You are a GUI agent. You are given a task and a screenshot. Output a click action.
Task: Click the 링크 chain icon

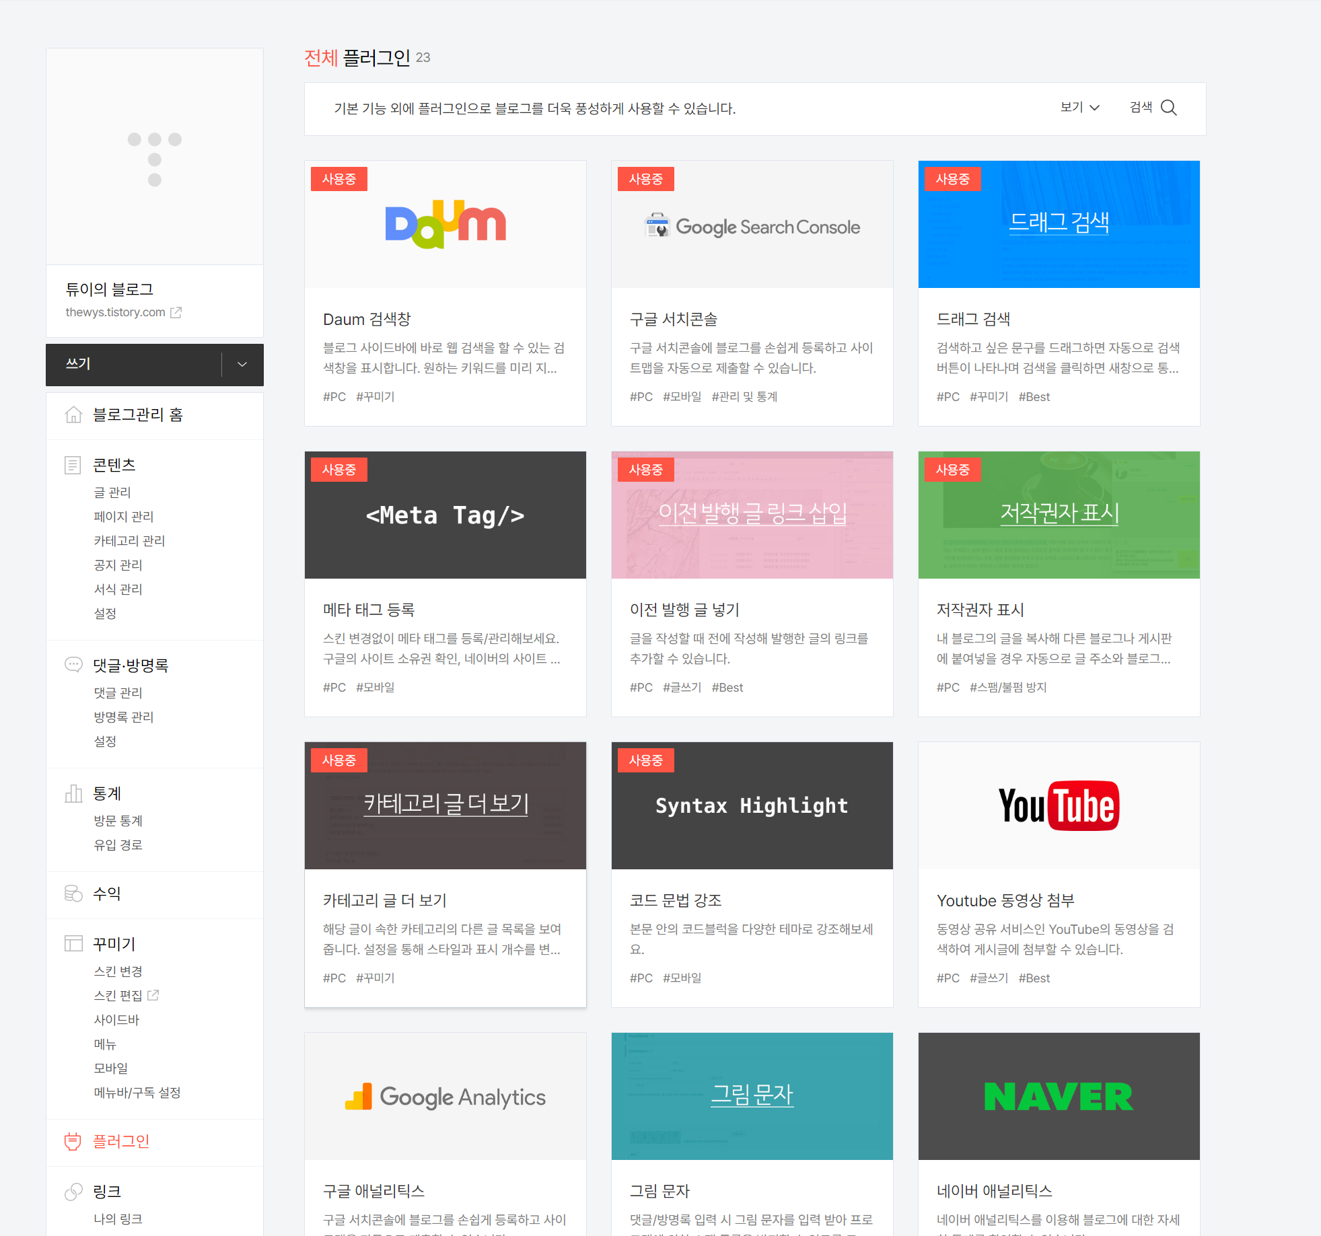tap(73, 1192)
